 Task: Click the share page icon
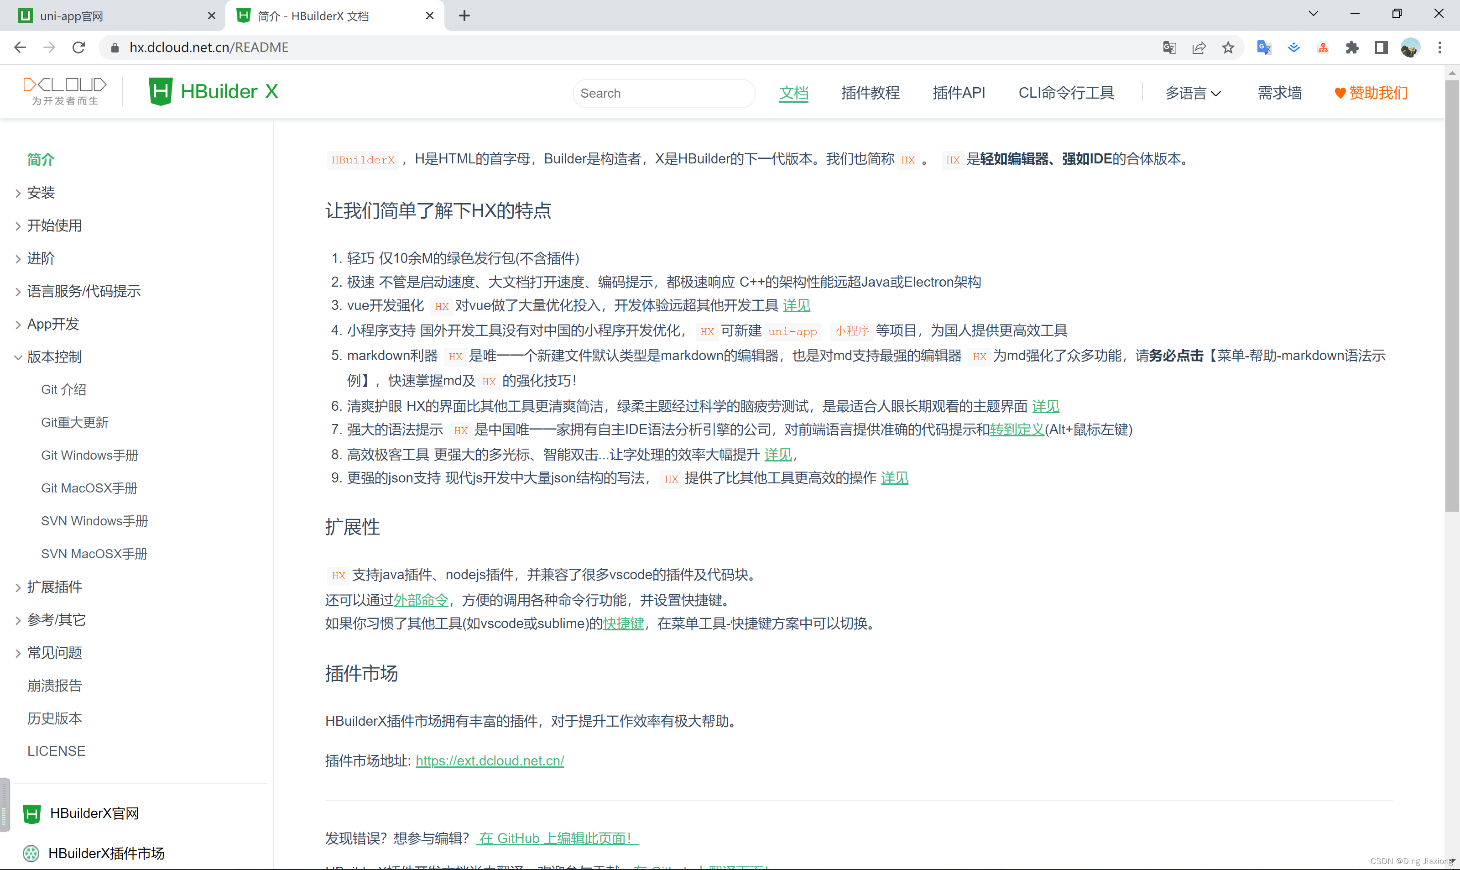point(1199,47)
